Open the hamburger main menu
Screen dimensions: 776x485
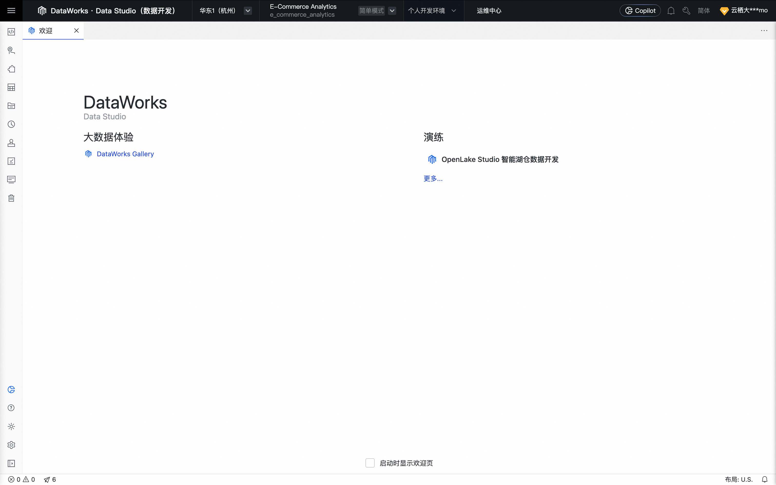[x=11, y=11]
